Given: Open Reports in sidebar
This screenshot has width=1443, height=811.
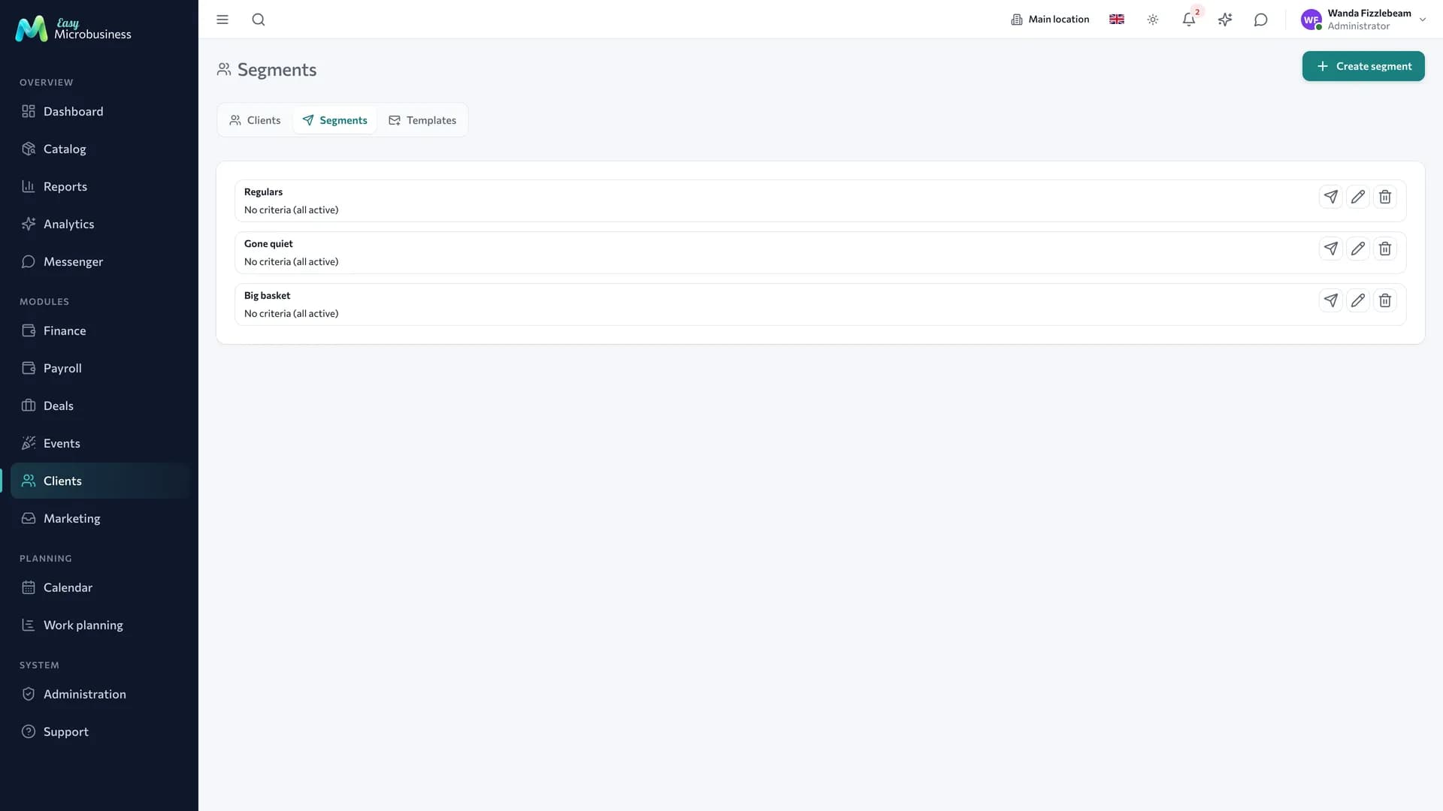Looking at the screenshot, I should point(99,186).
